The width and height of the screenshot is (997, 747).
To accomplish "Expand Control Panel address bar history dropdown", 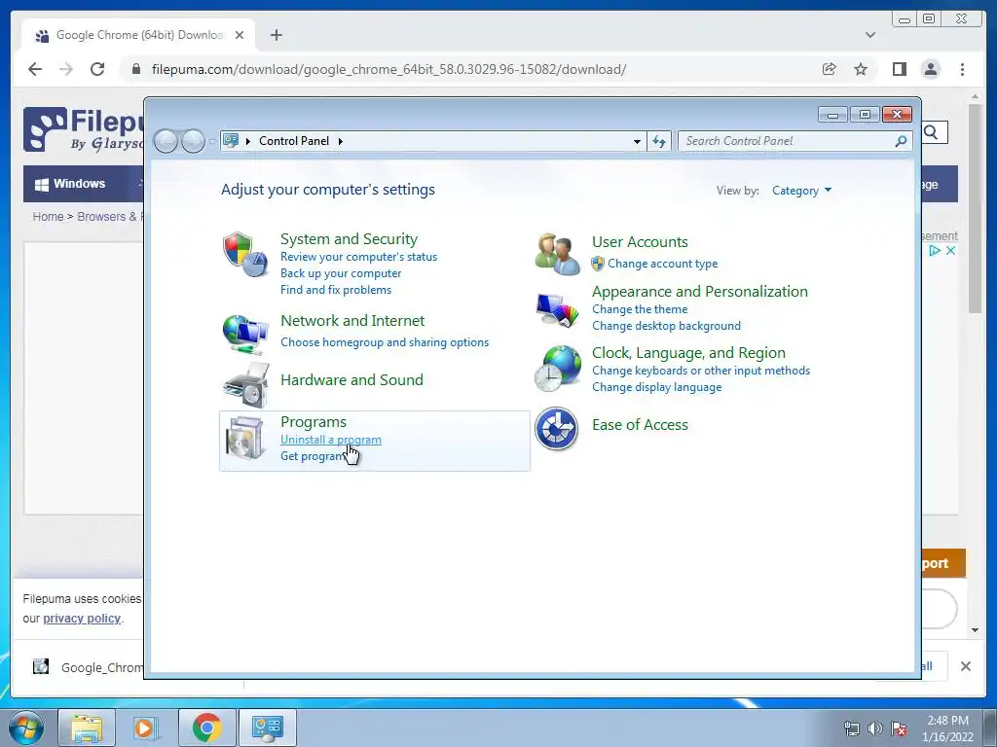I will tap(637, 141).
